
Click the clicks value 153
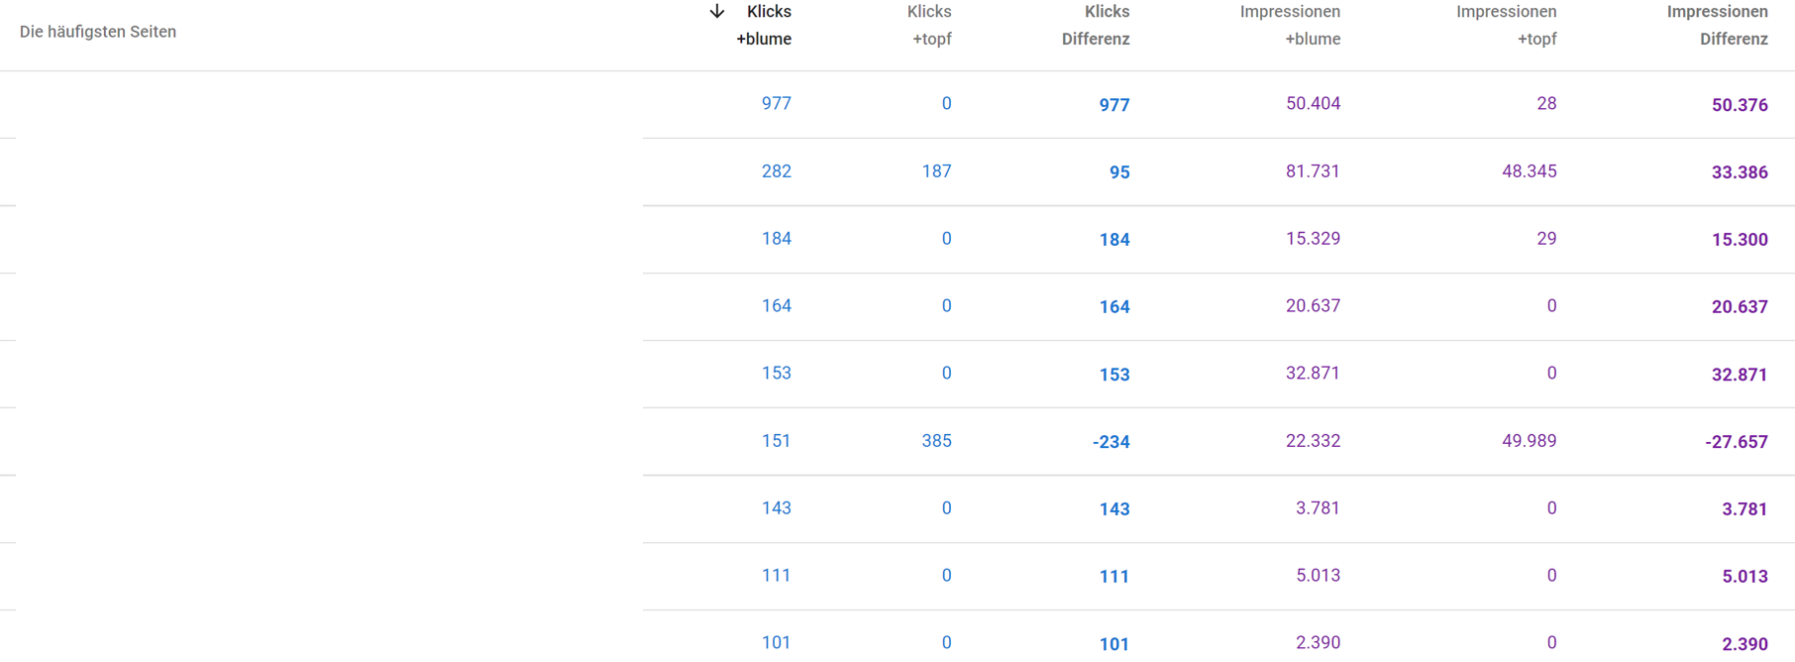778,373
